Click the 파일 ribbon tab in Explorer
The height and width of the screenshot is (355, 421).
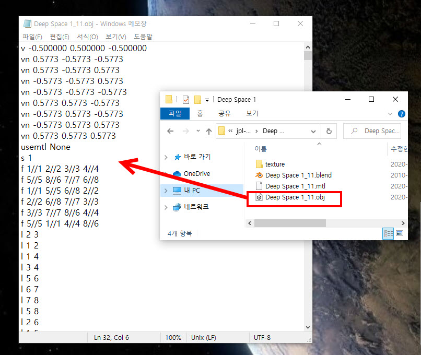[x=175, y=113]
